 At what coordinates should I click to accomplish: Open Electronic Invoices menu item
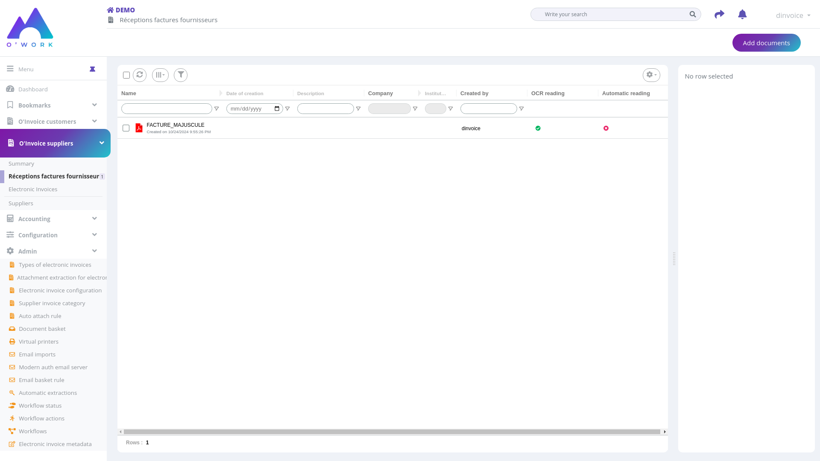tap(33, 189)
